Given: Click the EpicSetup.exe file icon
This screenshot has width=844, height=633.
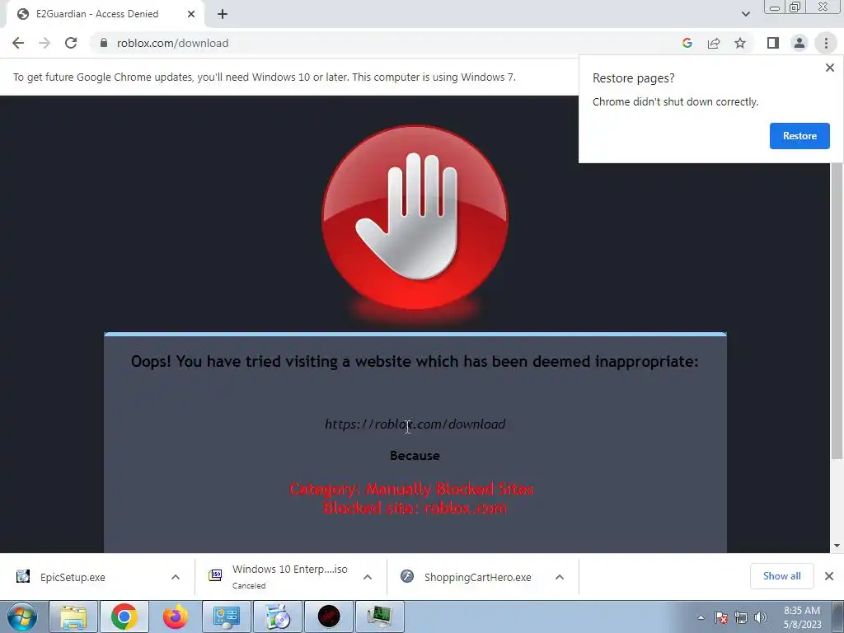Looking at the screenshot, I should [22, 576].
